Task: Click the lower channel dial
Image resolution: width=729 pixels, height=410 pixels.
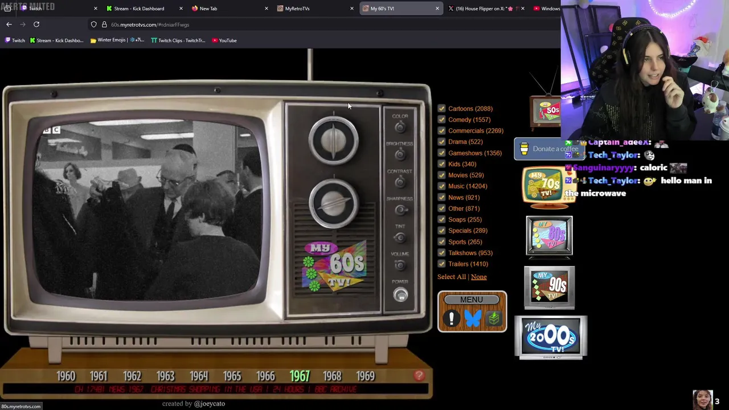Action: point(334,204)
